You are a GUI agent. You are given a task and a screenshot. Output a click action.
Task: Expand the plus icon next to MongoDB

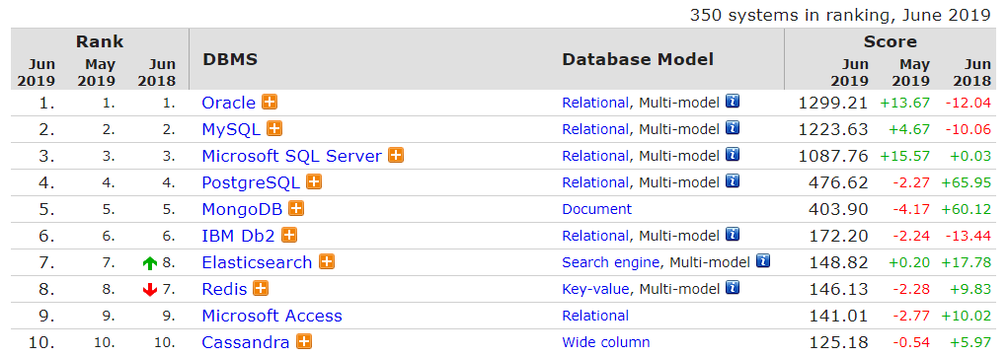pyautogui.click(x=296, y=208)
